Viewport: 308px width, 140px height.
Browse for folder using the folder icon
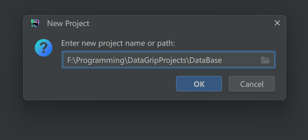click(x=265, y=60)
